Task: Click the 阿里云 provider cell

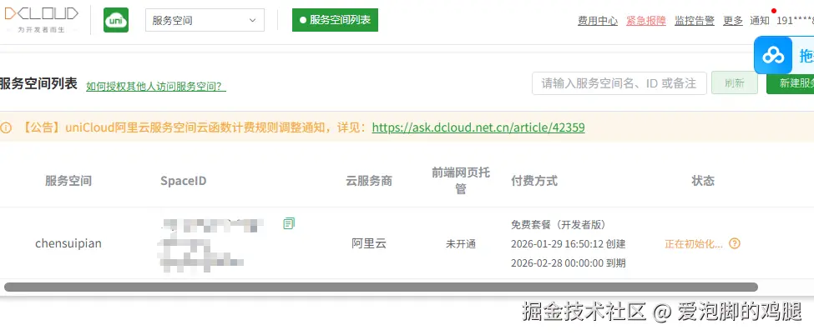Action: (x=368, y=243)
